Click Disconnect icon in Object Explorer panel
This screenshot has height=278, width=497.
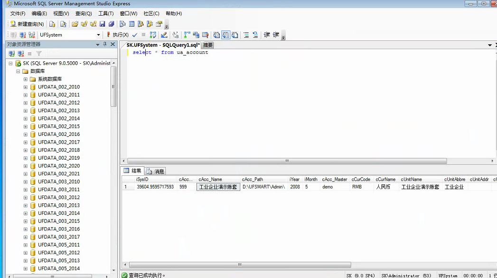pyautogui.click(x=21, y=54)
